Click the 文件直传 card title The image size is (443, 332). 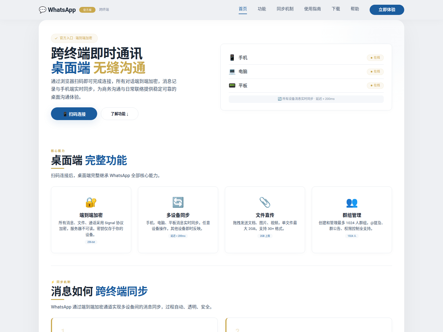coord(265,215)
